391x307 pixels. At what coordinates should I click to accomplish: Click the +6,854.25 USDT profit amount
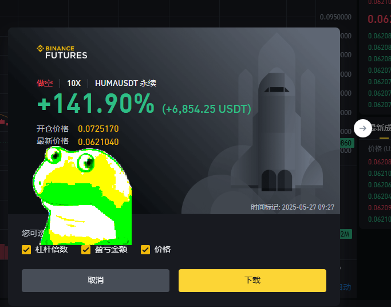coord(207,109)
